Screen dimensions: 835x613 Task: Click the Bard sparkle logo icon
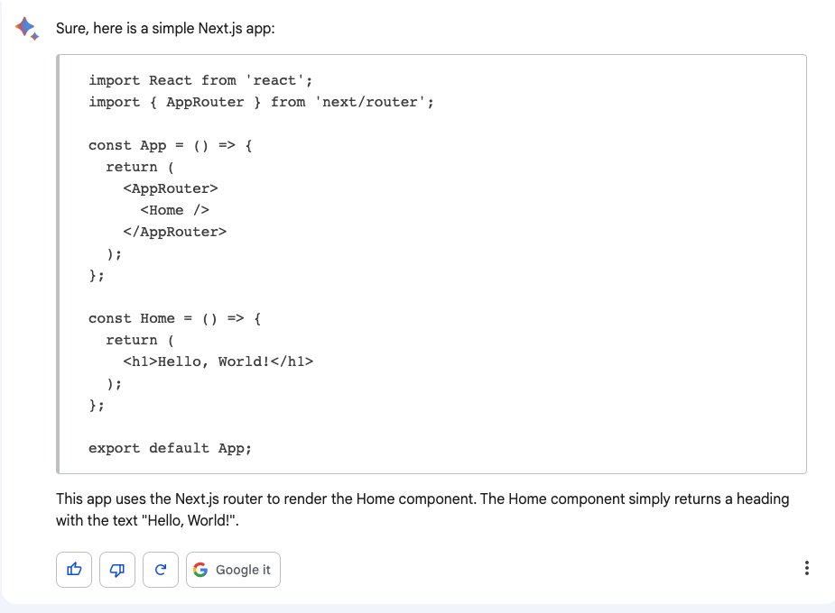point(26,28)
